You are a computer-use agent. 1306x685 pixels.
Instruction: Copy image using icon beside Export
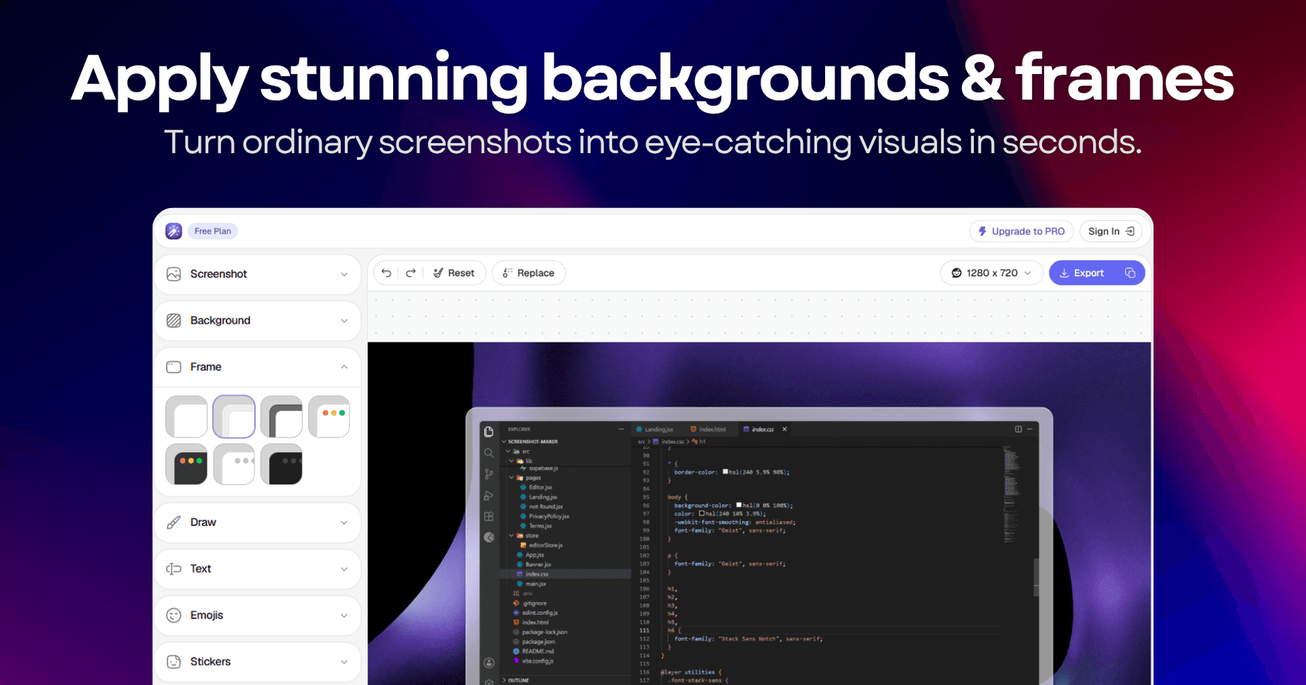point(1130,273)
